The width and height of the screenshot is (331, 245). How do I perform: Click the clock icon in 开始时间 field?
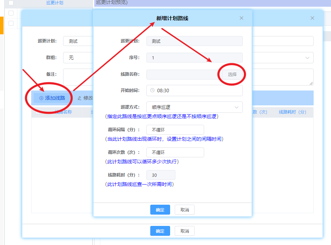pyautogui.click(x=152, y=91)
